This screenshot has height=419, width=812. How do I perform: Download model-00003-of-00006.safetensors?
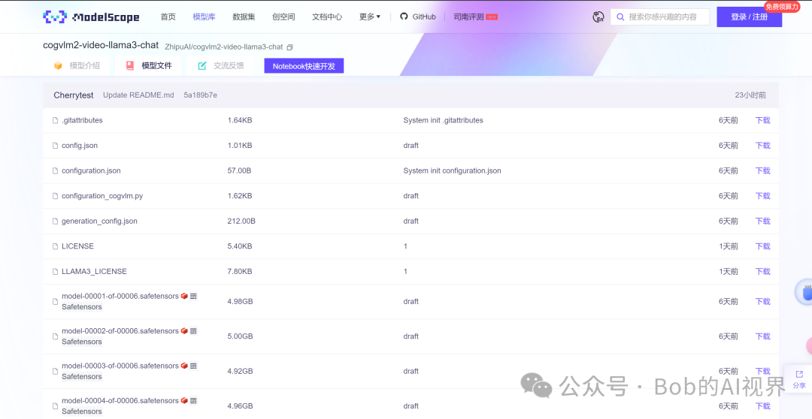tap(762, 371)
